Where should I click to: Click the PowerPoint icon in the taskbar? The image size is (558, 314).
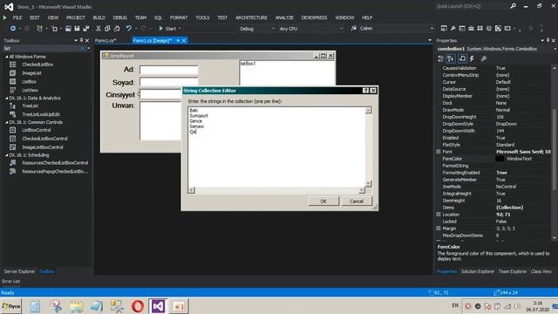(x=179, y=306)
